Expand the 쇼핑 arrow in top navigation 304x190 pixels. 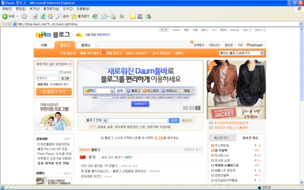250,30
